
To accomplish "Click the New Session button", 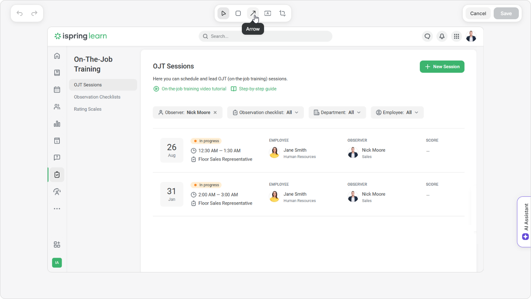I will point(442,67).
